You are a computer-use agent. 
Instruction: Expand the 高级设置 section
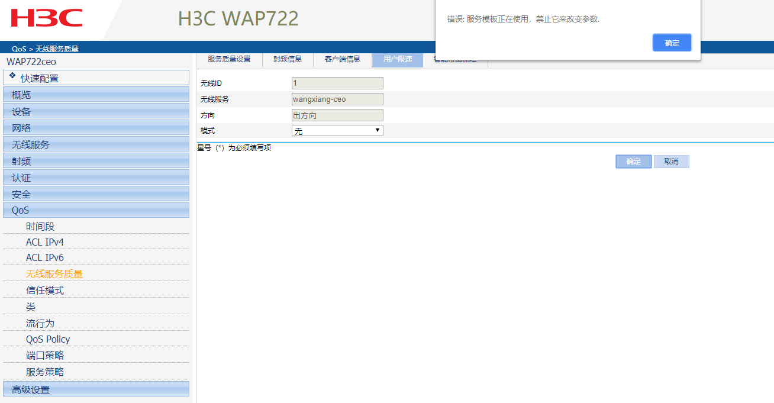[x=96, y=389]
